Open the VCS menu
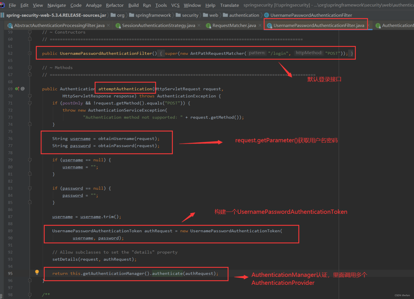Viewport: 414px width, 299px height. tap(175, 5)
